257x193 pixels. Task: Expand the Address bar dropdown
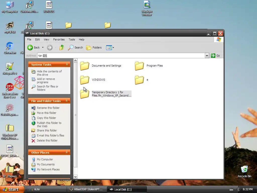(x=207, y=56)
